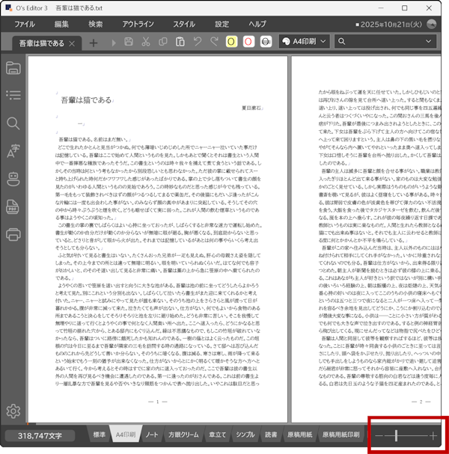Open the アウトライン menu

pos(138,24)
